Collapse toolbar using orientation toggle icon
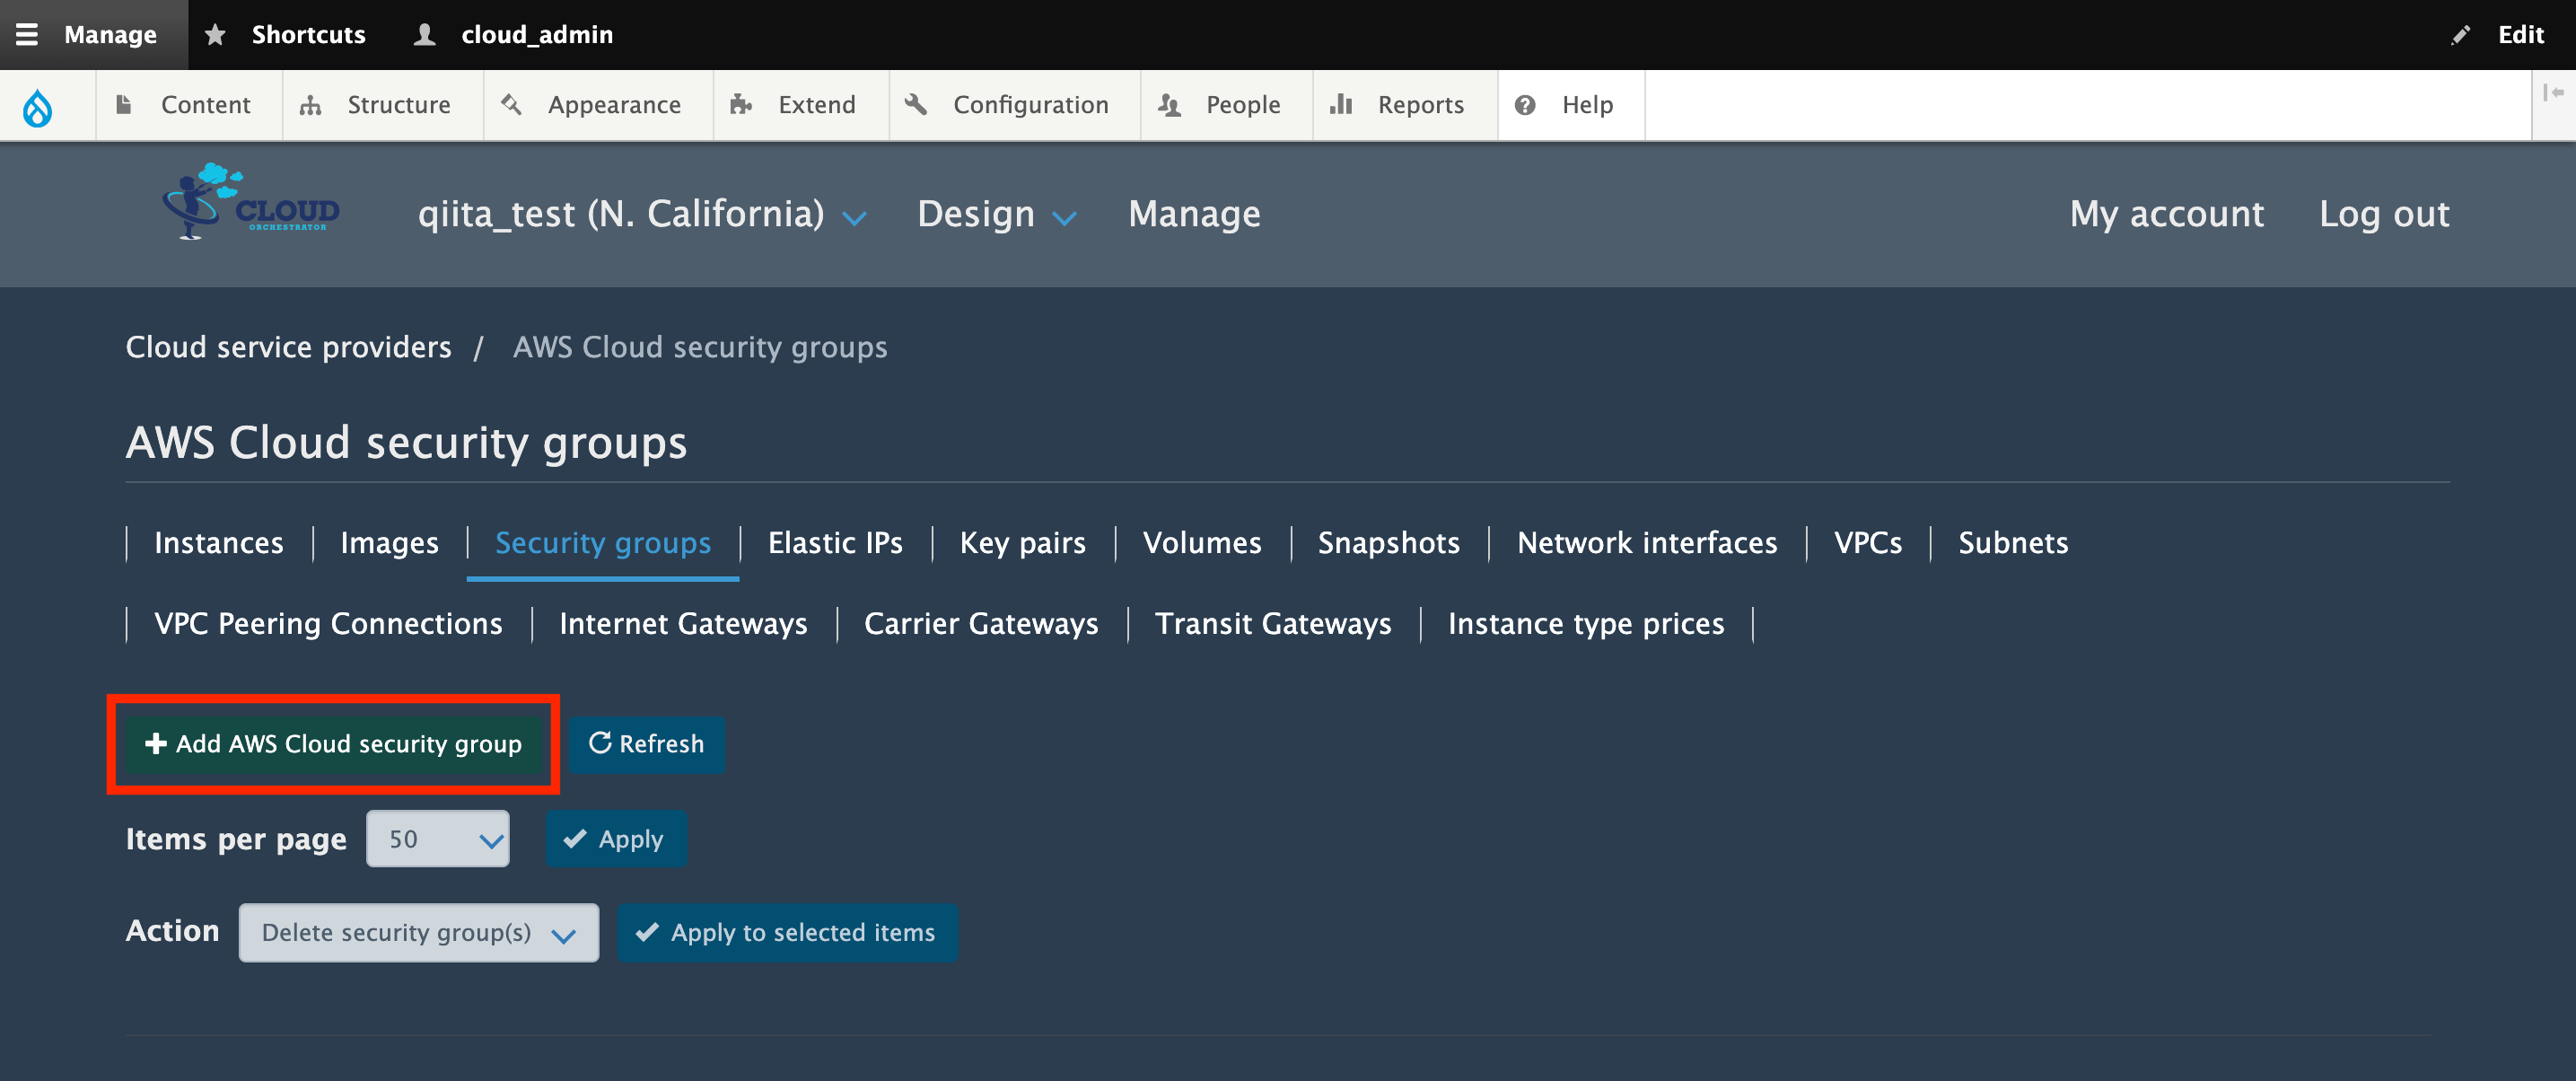Screen dimensions: 2576x1081 pos(2553,93)
